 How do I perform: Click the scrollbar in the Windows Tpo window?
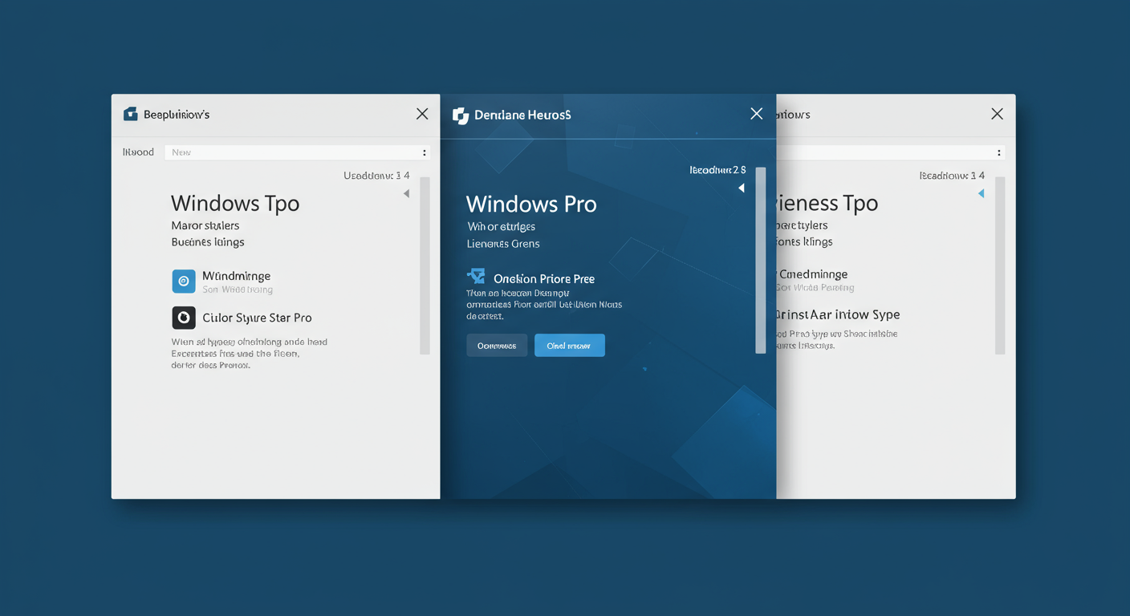coord(425,265)
